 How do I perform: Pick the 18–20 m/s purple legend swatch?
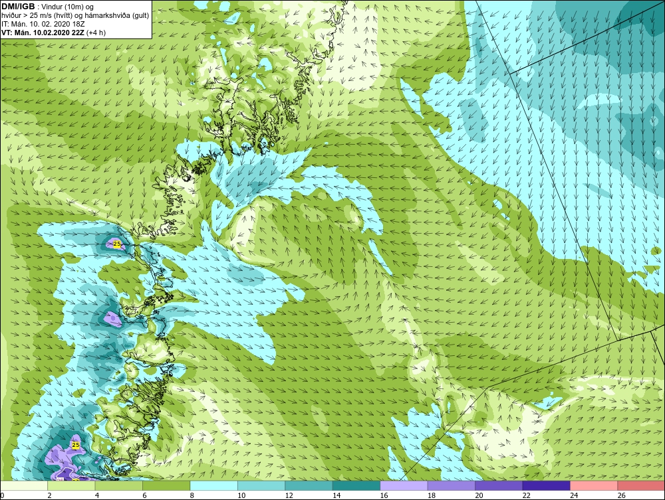tap(452, 485)
